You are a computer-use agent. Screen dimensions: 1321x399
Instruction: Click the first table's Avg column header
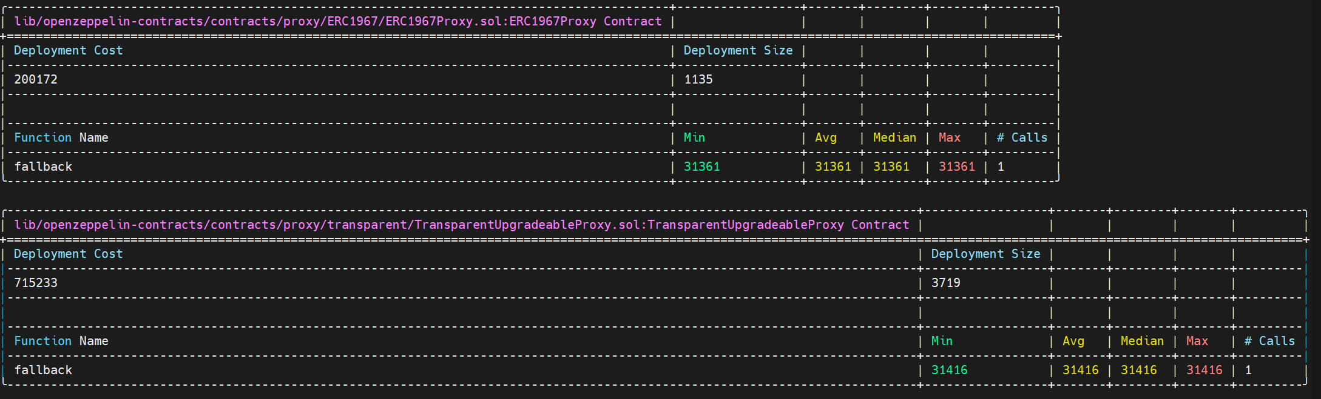(x=826, y=137)
